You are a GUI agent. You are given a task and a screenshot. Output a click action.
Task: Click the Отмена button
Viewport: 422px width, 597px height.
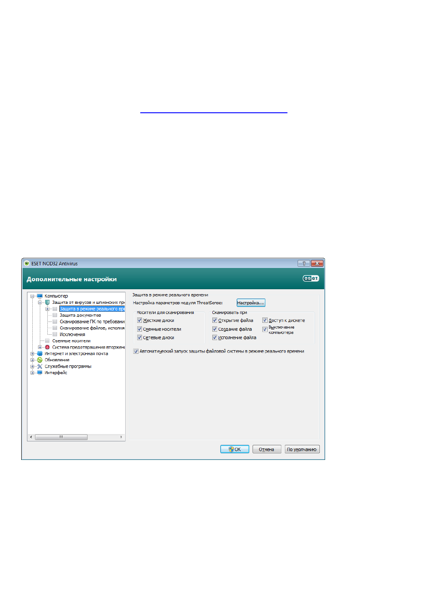[x=267, y=449]
